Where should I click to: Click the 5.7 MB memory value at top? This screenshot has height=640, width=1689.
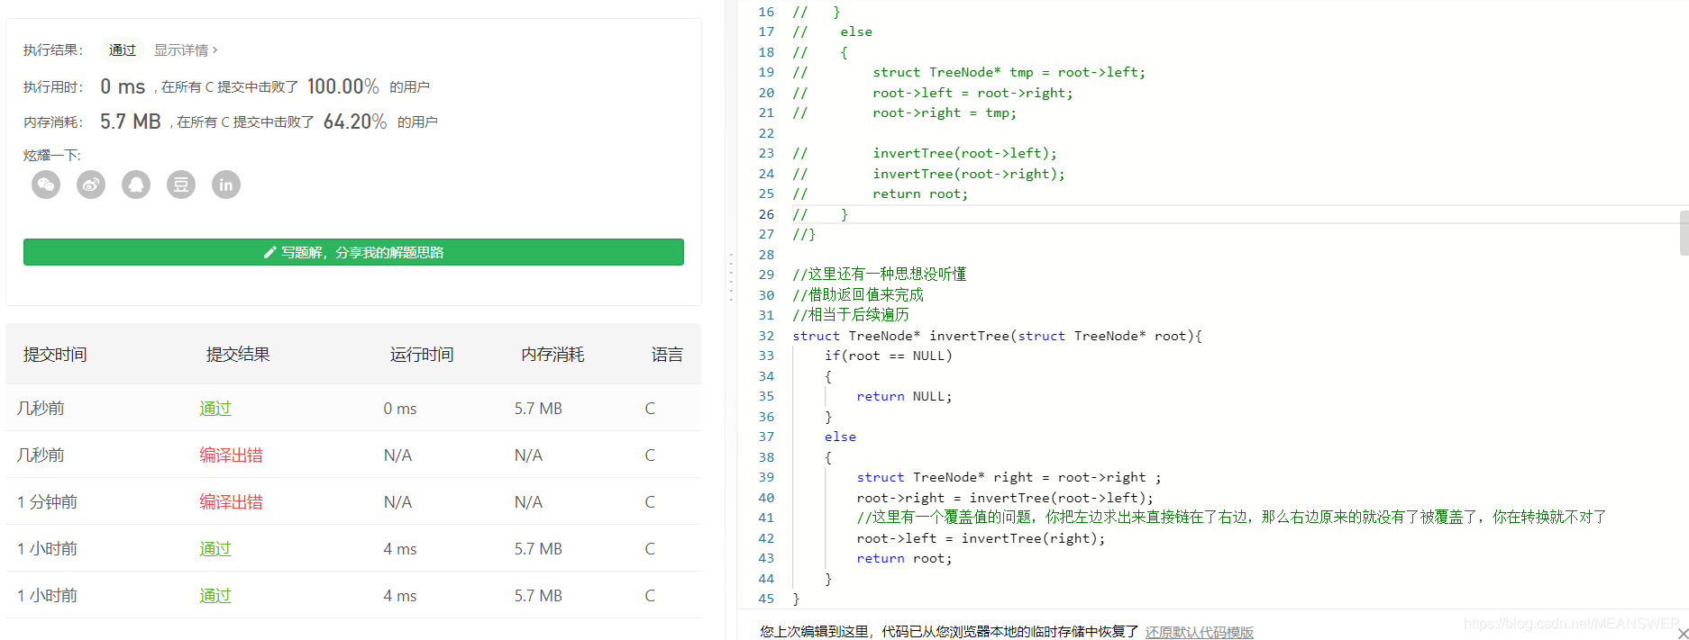(x=131, y=122)
